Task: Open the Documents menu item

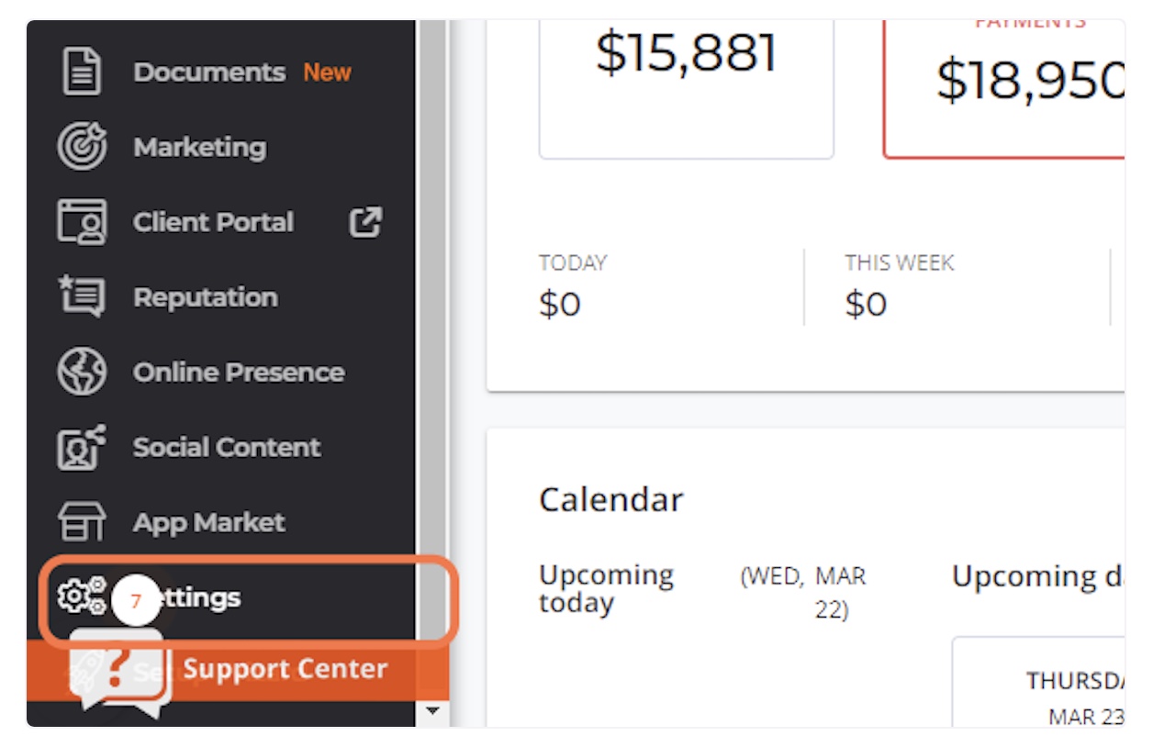Action: 208,72
